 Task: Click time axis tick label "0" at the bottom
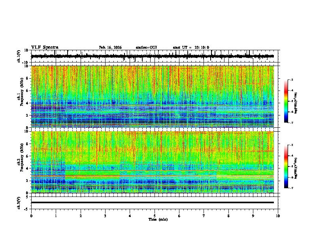click(x=31, y=216)
